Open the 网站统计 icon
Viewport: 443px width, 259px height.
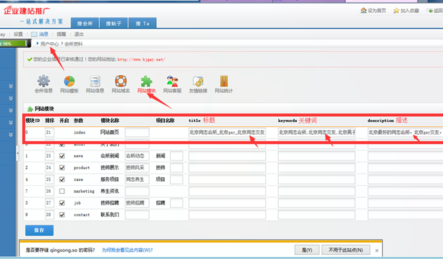pyautogui.click(x=224, y=81)
